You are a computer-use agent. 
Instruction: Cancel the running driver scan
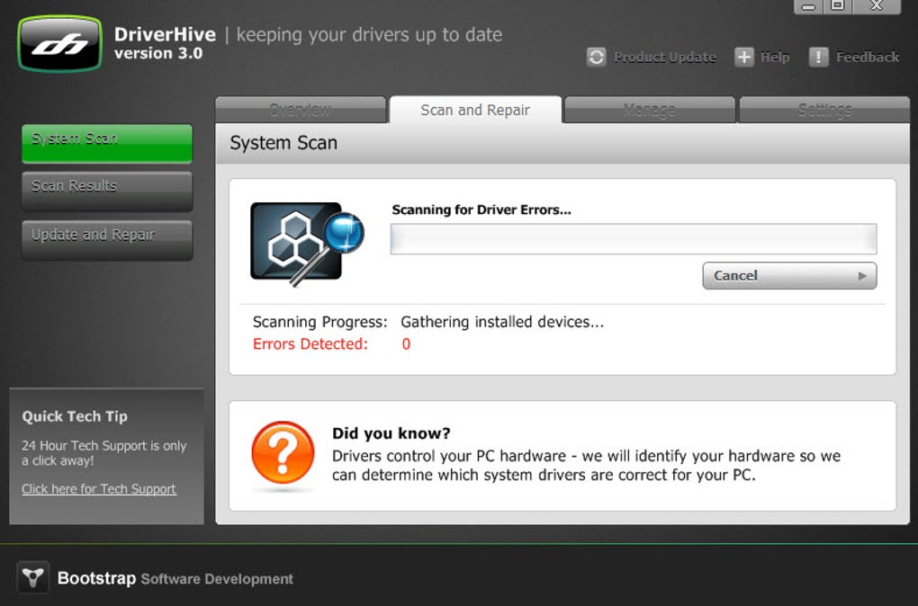[x=789, y=275]
